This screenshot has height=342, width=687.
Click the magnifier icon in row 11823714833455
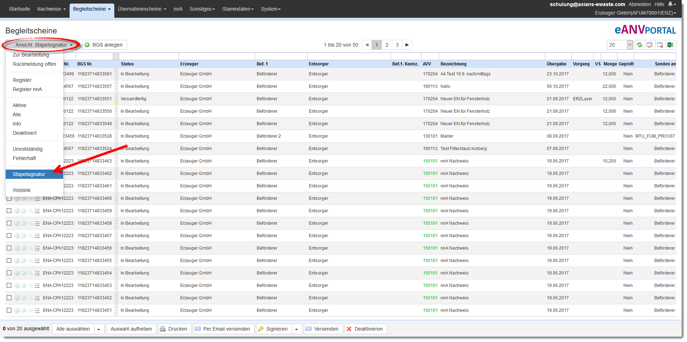pyautogui.click(x=30, y=261)
